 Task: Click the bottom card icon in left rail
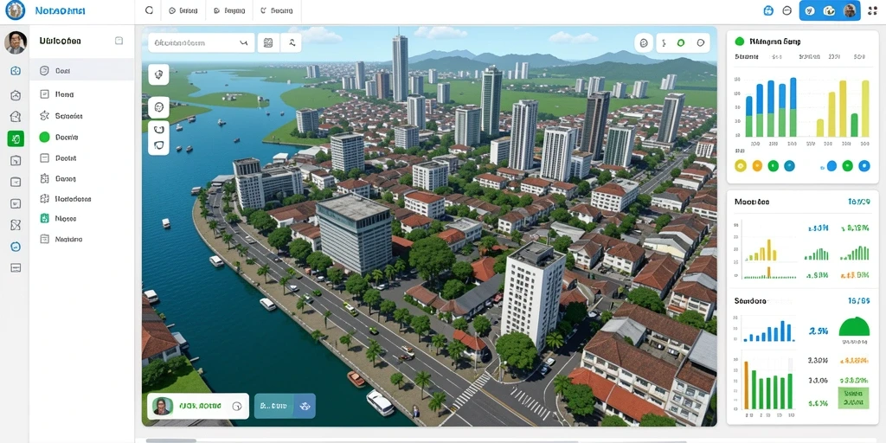coord(16,267)
